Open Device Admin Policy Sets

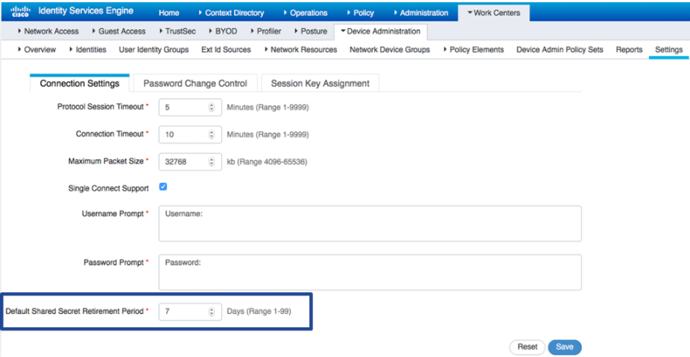pos(560,50)
